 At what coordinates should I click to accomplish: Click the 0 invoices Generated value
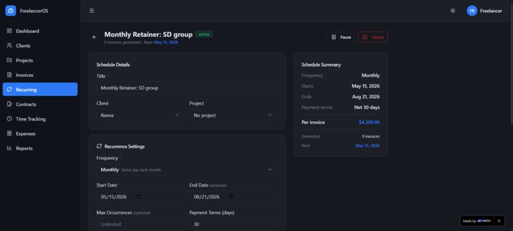370,136
